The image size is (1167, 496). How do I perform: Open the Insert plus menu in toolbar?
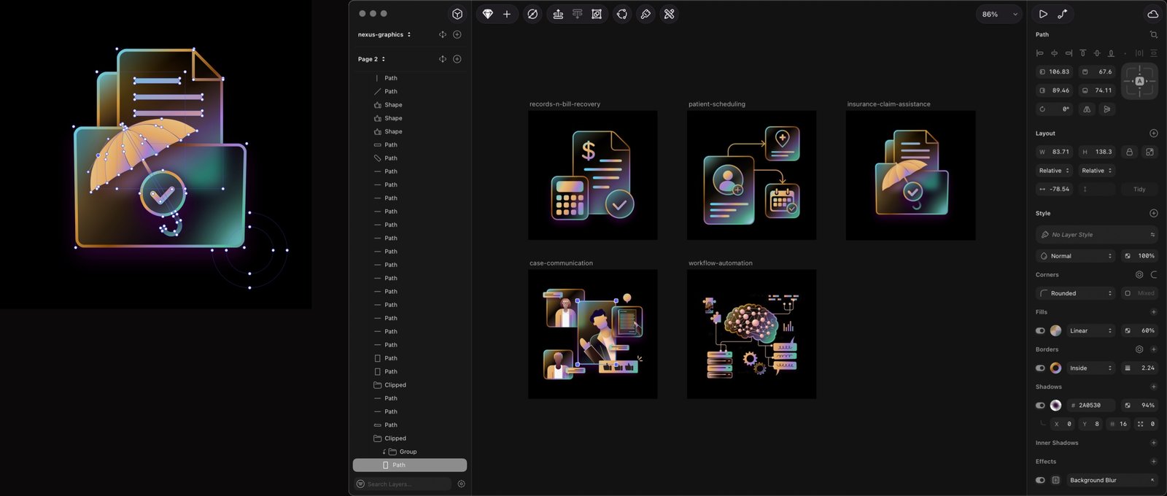click(x=507, y=14)
